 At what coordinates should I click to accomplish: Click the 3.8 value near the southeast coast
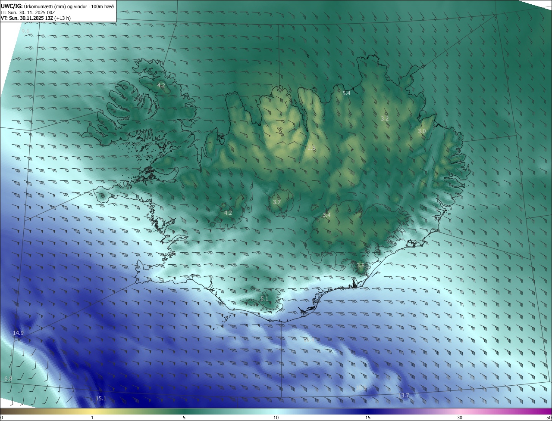(x=361, y=266)
